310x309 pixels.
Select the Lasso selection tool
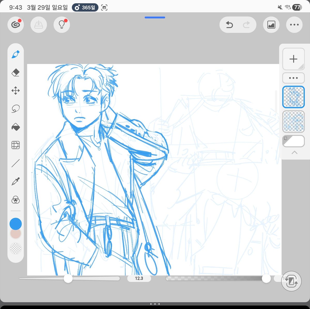[x=16, y=109]
